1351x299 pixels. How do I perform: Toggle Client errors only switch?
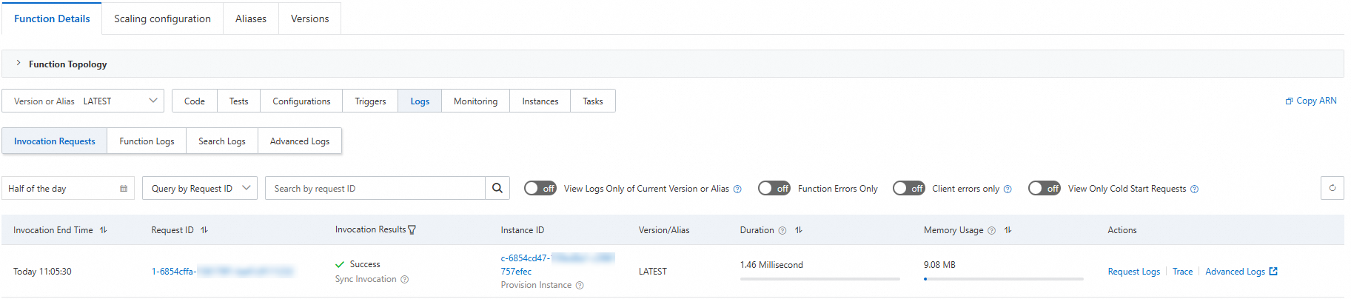tap(908, 189)
